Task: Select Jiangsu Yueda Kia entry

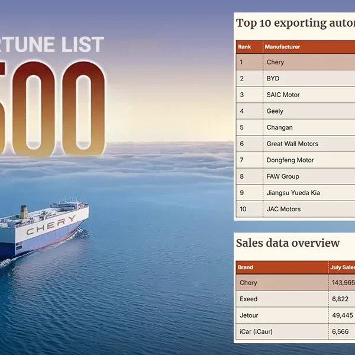Action: click(x=293, y=193)
